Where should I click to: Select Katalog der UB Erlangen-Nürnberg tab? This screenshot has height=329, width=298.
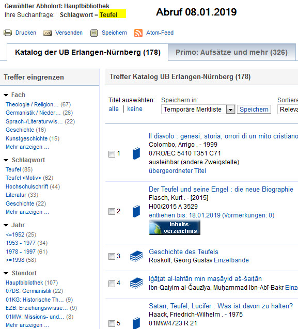[87, 52]
